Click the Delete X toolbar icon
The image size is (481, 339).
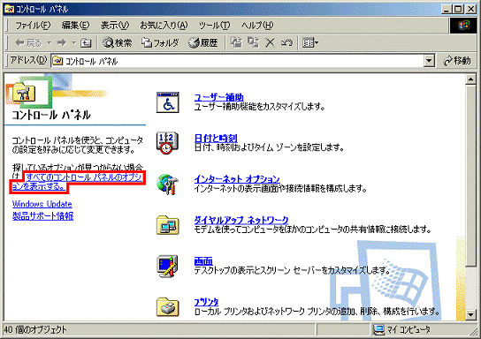click(x=270, y=42)
